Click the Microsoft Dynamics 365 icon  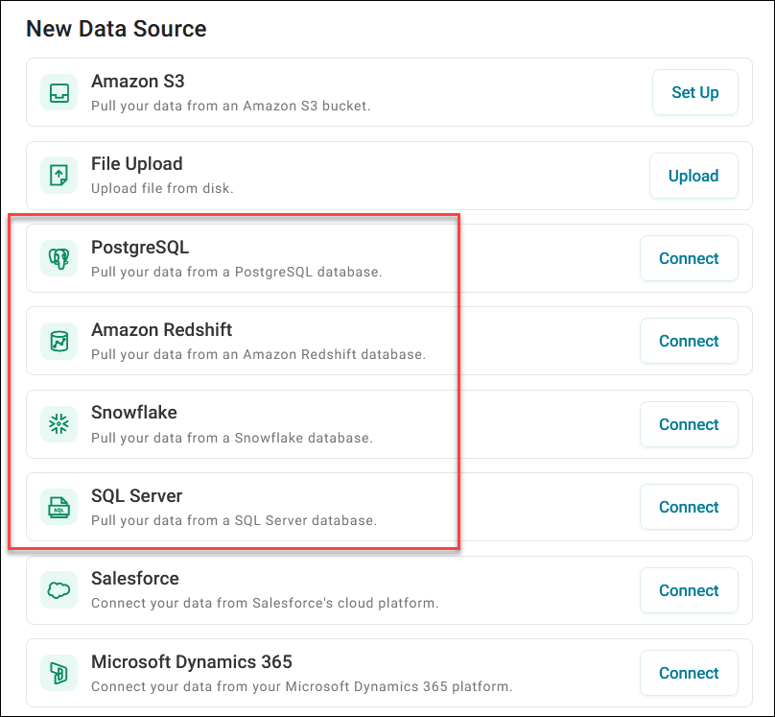click(59, 673)
